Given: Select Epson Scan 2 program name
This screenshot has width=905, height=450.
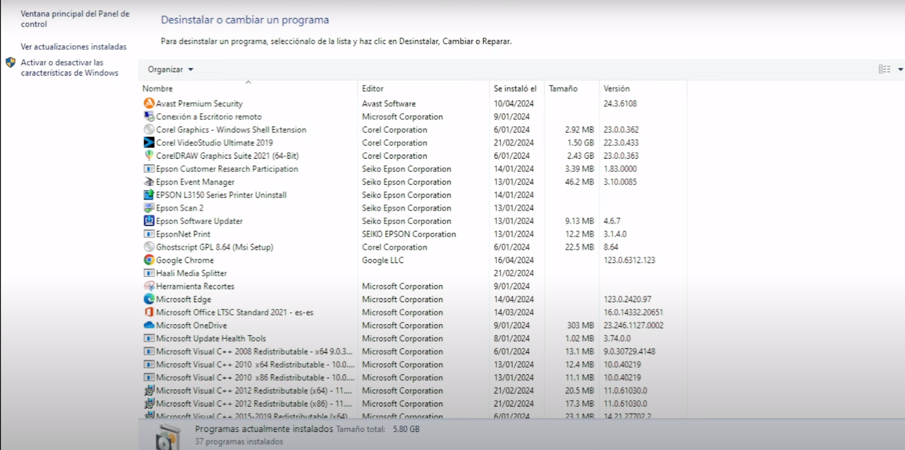Looking at the screenshot, I should 180,208.
